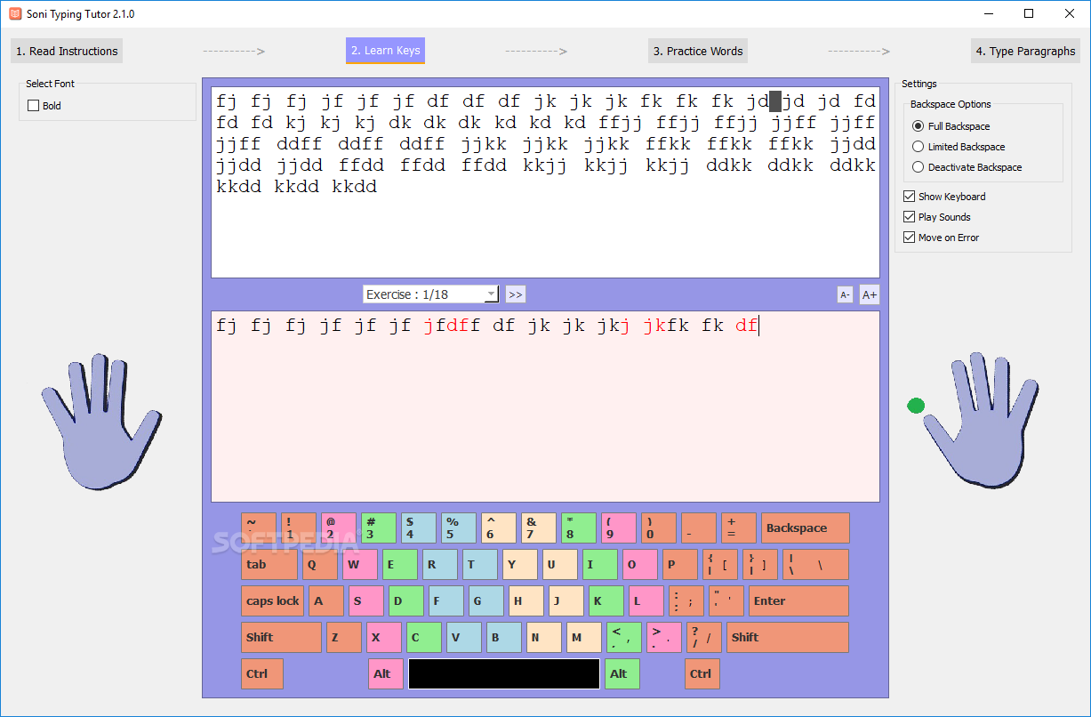Click the J key on keyboard
This screenshot has width=1091, height=717.
(566, 600)
